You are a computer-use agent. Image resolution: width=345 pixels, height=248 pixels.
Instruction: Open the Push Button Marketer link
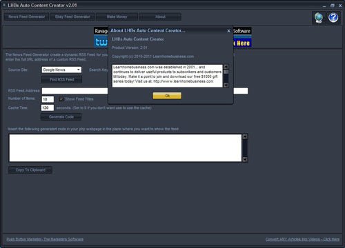(x=45, y=239)
